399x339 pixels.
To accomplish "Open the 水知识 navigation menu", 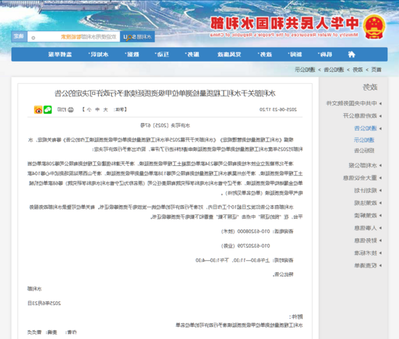I will tap(99, 54).
